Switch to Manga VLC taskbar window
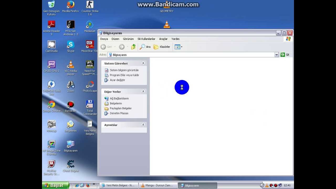 point(158,185)
